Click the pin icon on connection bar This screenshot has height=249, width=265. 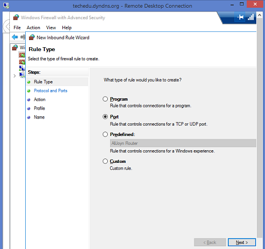pos(240,17)
